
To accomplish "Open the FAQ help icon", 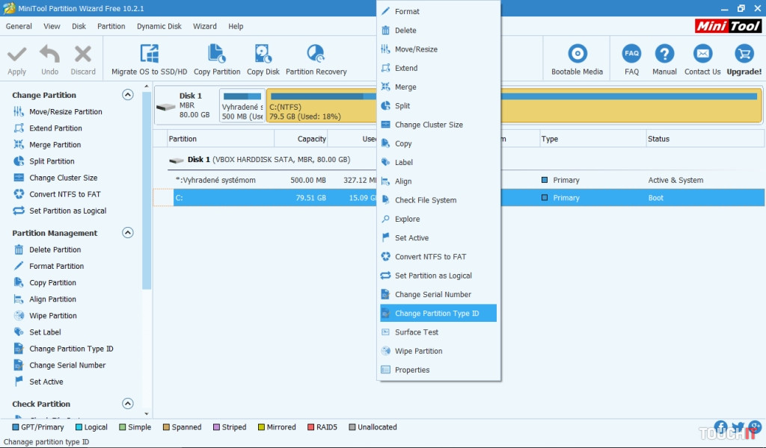I will click(x=631, y=55).
